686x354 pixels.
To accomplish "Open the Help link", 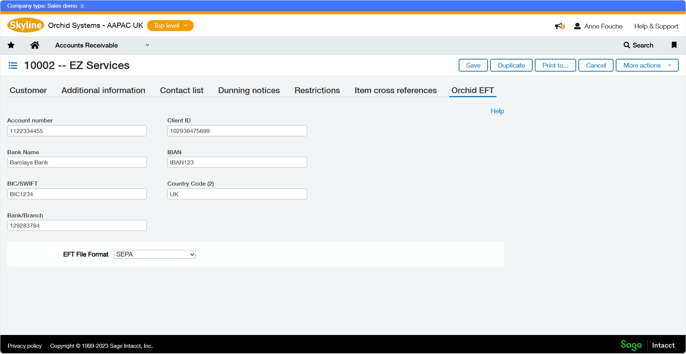I will [x=497, y=111].
